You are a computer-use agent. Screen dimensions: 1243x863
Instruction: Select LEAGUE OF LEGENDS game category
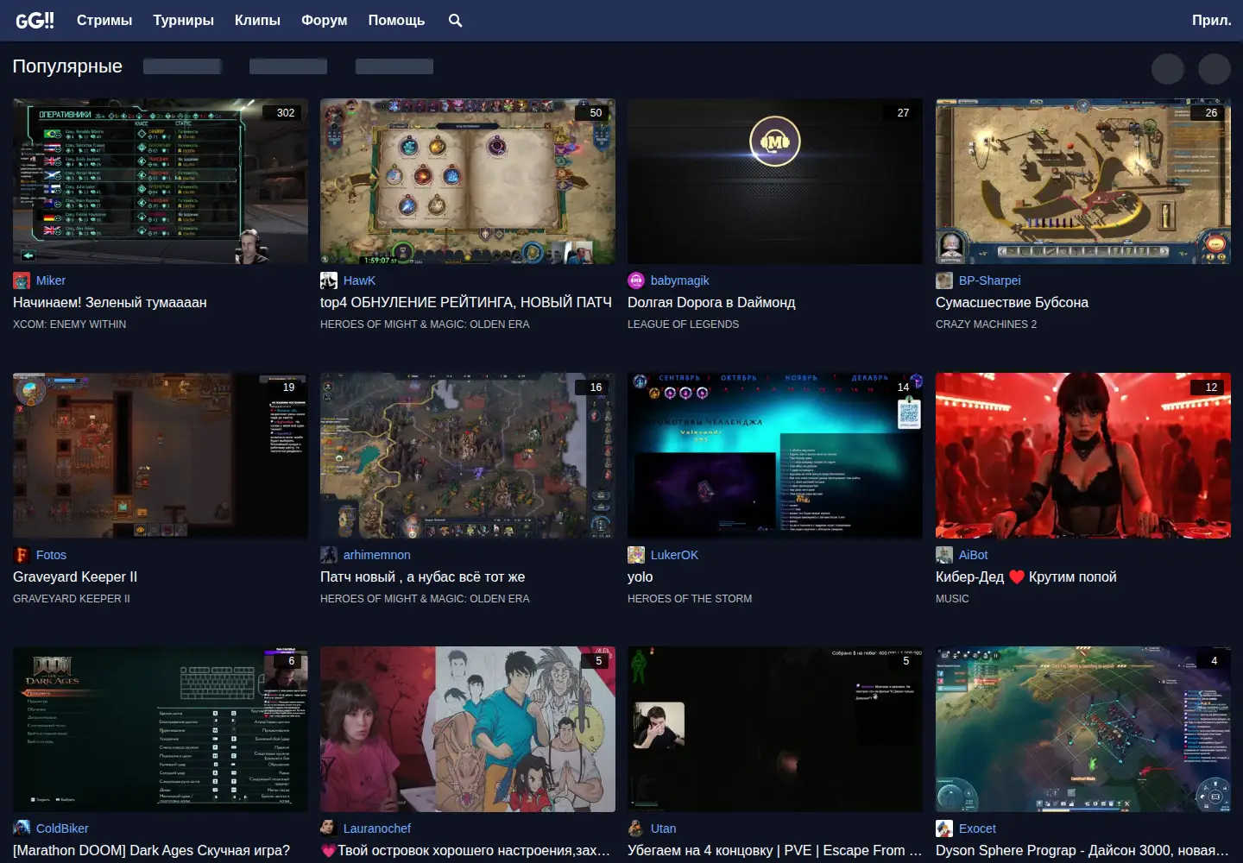pyautogui.click(x=683, y=324)
